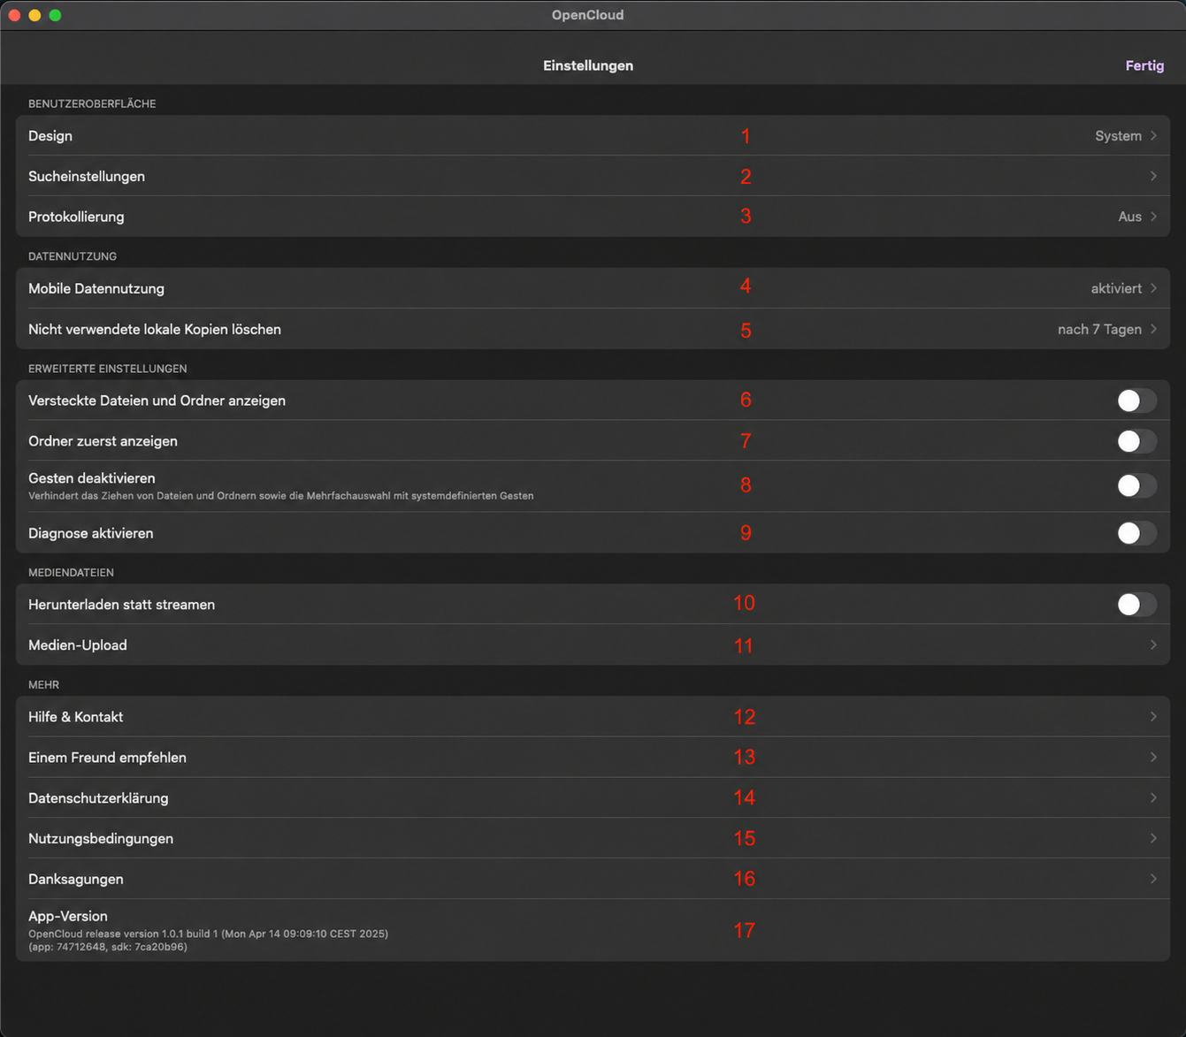This screenshot has width=1186, height=1037.
Task: Open Sucheinstellungen settings row
Action: point(593,176)
